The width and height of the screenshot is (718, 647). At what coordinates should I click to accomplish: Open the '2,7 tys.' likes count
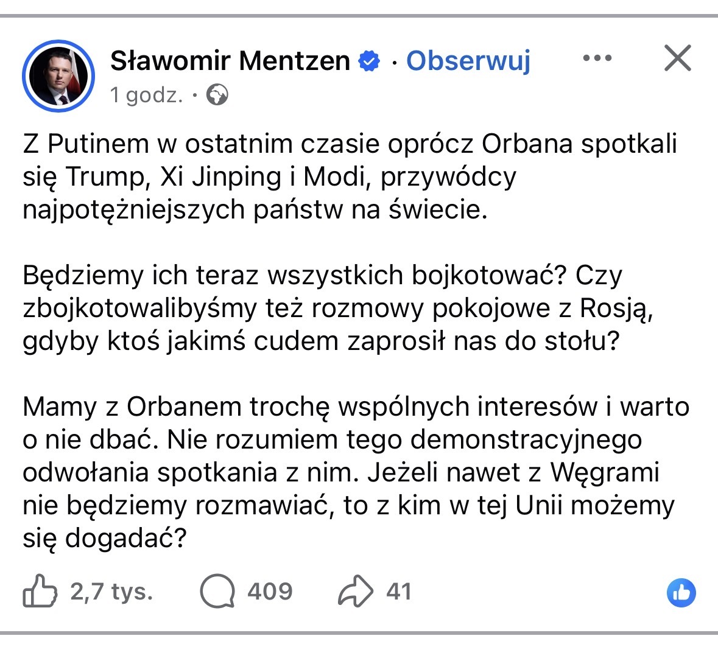coord(111,591)
